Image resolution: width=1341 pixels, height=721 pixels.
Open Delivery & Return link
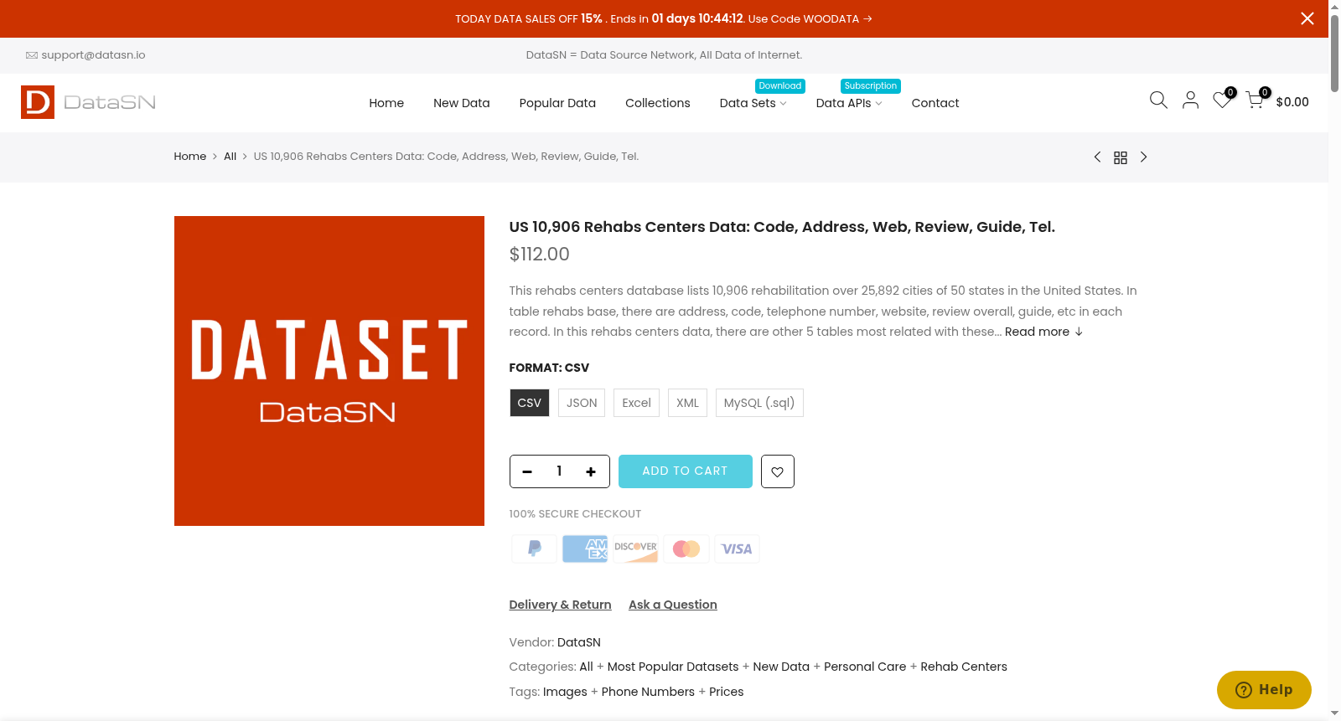tap(560, 605)
